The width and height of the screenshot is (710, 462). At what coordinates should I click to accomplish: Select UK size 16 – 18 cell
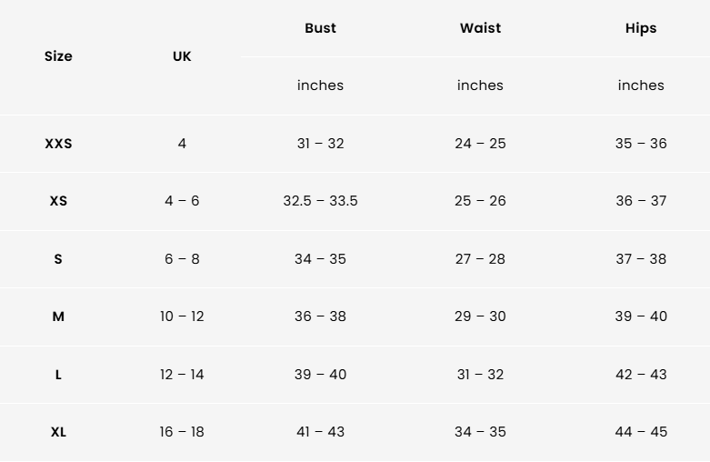pos(182,432)
